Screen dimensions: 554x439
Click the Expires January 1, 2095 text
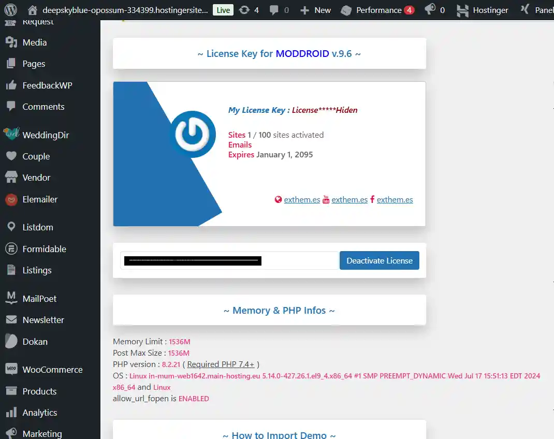point(270,155)
